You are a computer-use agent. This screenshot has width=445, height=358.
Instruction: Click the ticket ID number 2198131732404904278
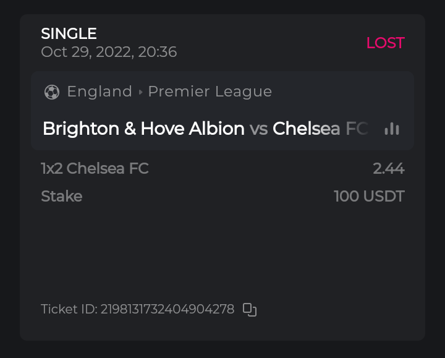167,309
